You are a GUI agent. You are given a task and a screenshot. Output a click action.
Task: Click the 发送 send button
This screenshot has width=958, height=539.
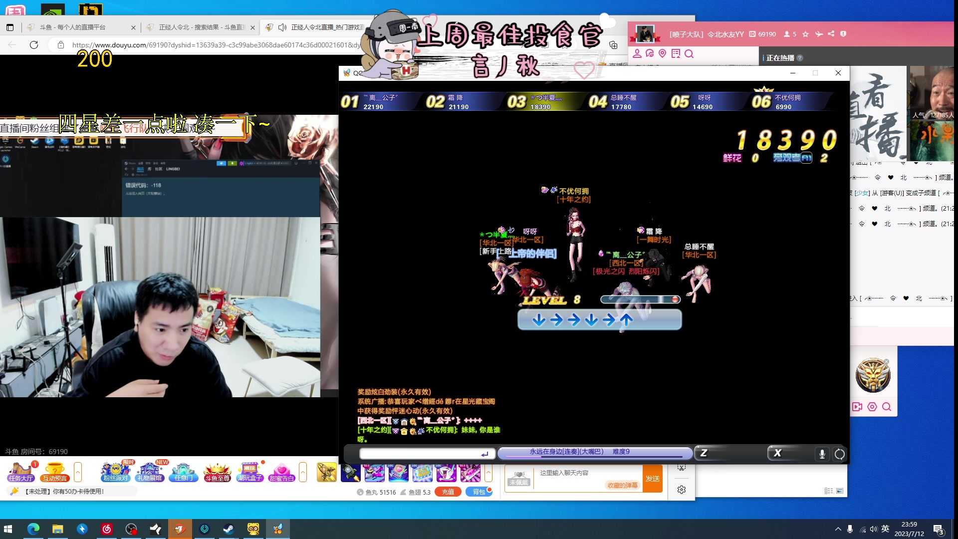pos(653,479)
